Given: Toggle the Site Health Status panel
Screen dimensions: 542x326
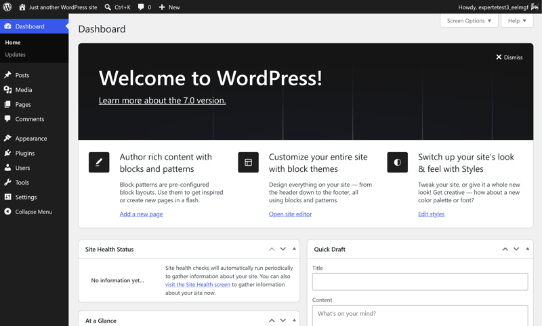Looking at the screenshot, I should click(x=294, y=249).
